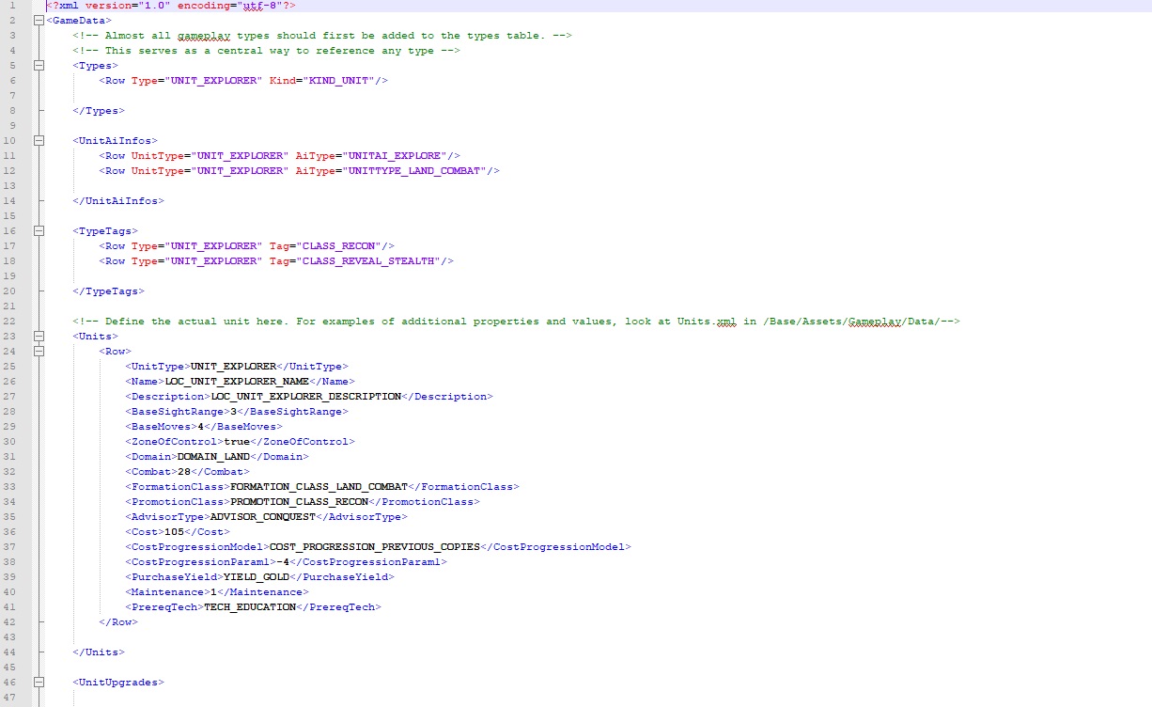The image size is (1152, 707).
Task: Click the UNITTYPE_LAND_COMBAT attribute value
Action: tap(414, 171)
